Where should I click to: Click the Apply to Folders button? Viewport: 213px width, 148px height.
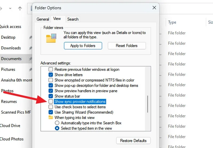pyautogui.click(x=83, y=46)
